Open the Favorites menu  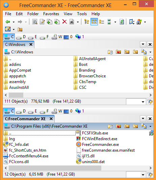tap(51, 14)
